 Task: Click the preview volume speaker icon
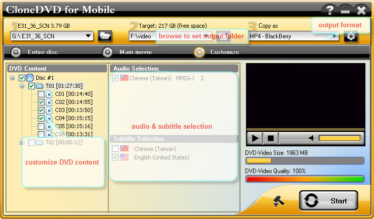(311, 138)
